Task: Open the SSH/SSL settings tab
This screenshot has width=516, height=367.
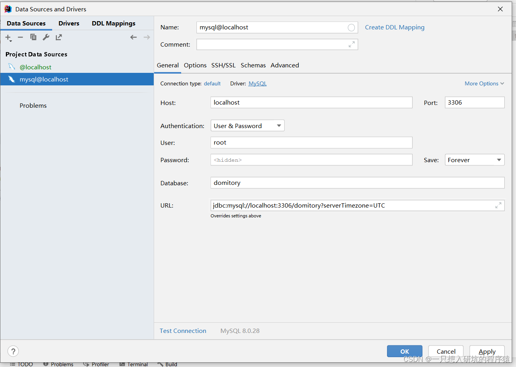Action: (223, 65)
